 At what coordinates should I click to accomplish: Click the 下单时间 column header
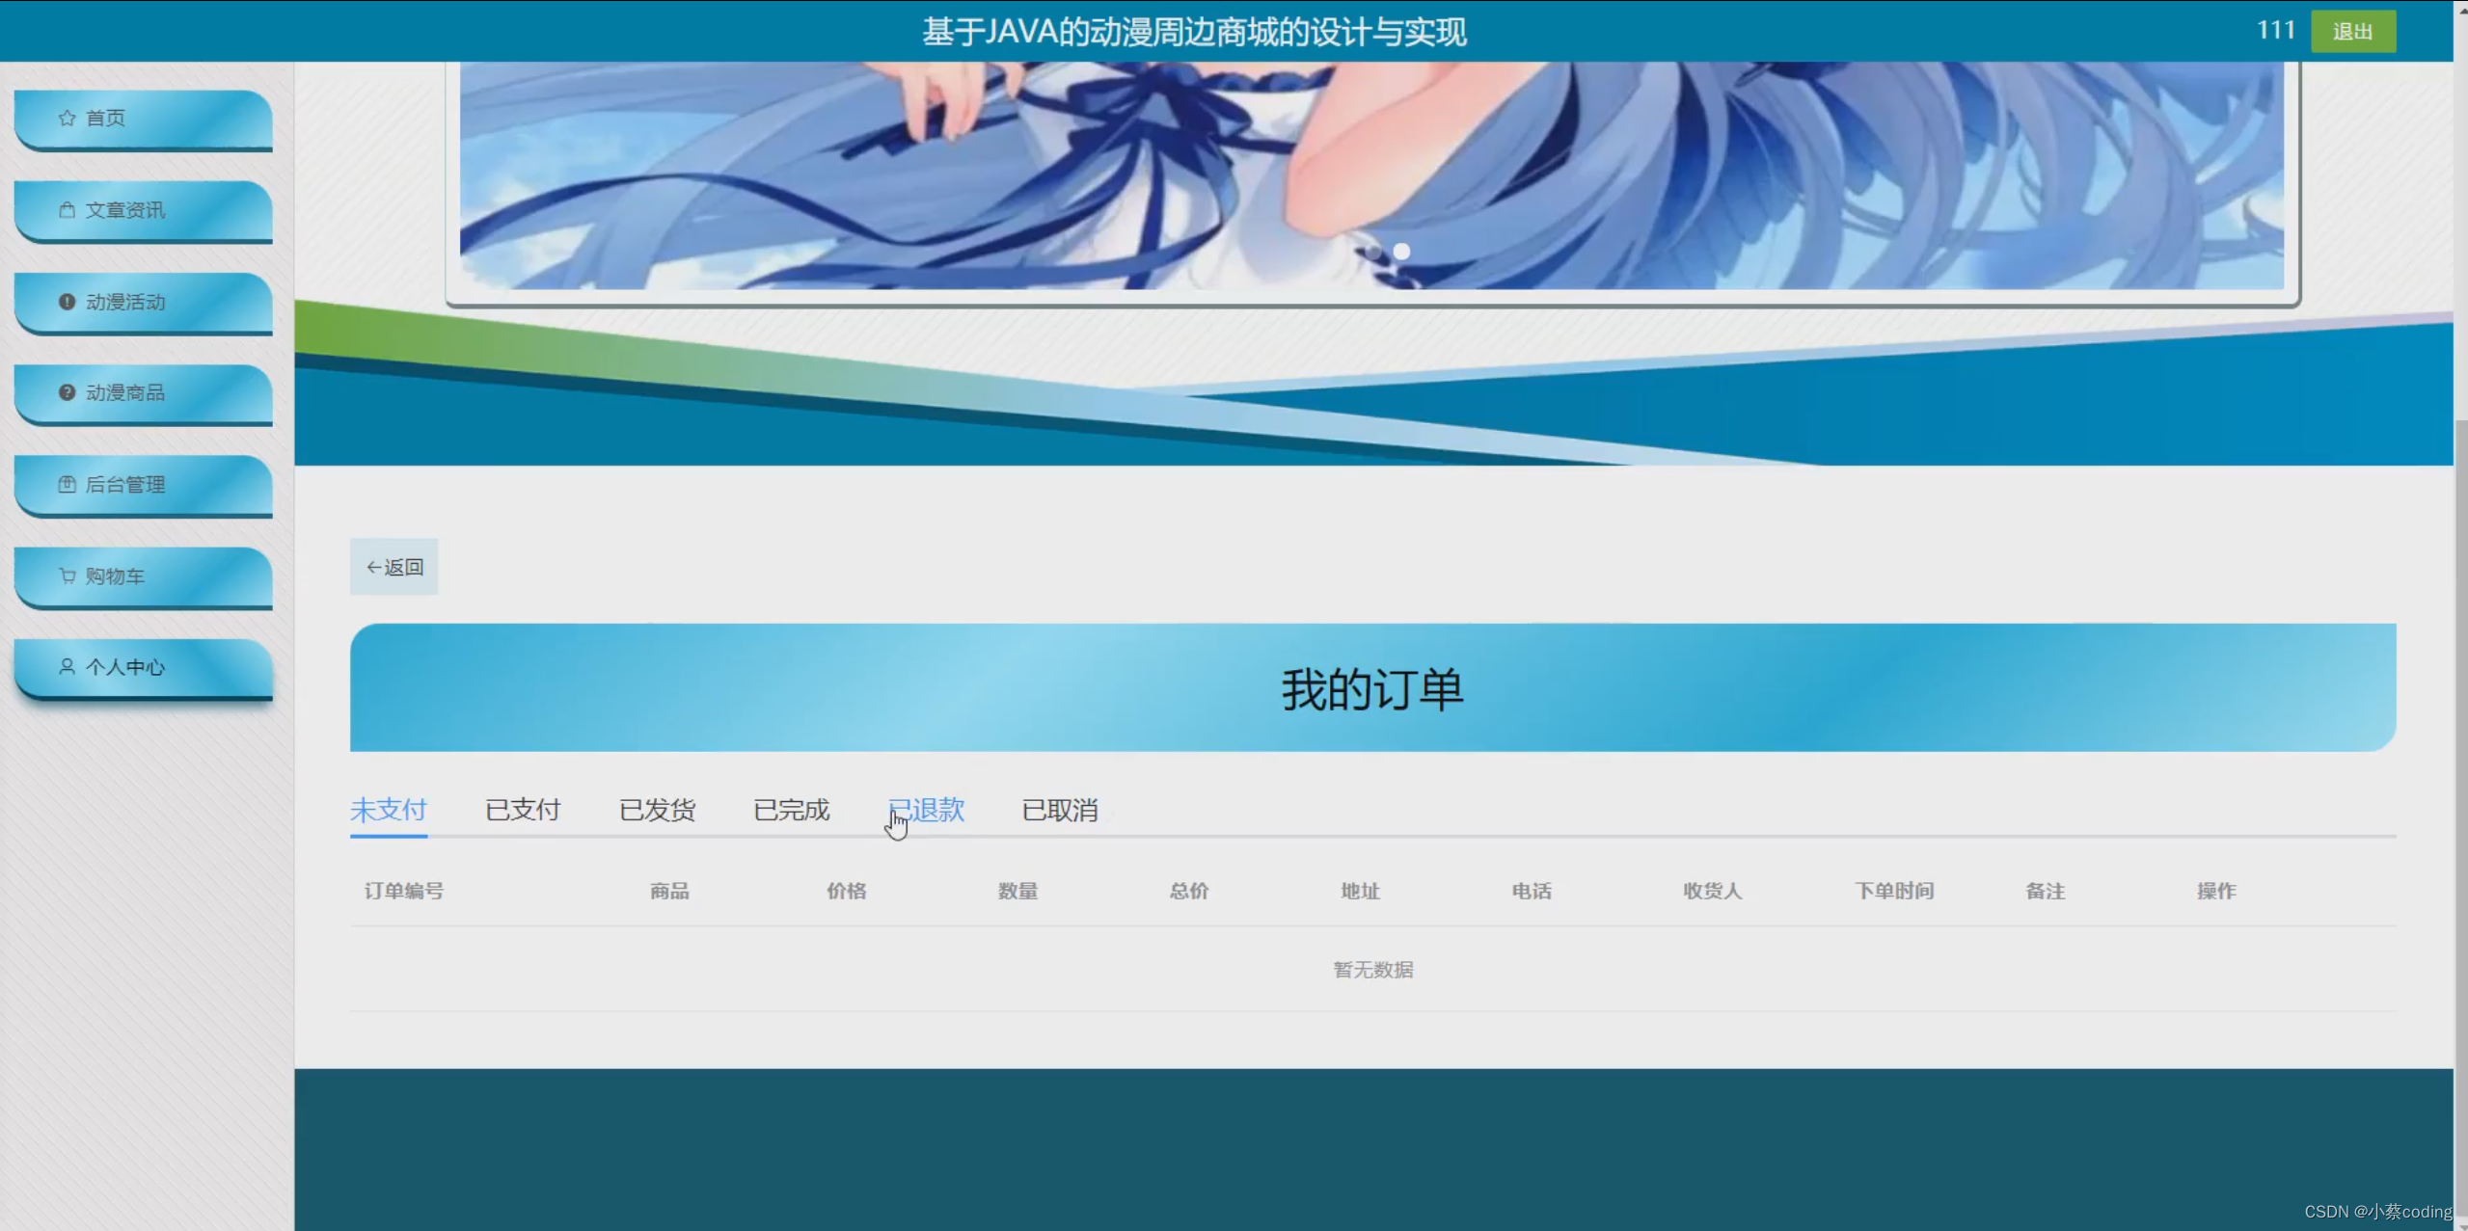click(x=1894, y=891)
